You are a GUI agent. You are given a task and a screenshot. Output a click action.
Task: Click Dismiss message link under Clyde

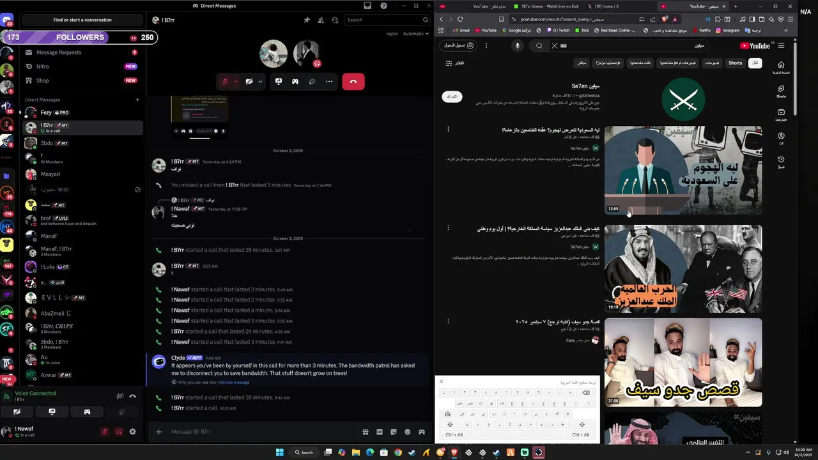(x=234, y=382)
